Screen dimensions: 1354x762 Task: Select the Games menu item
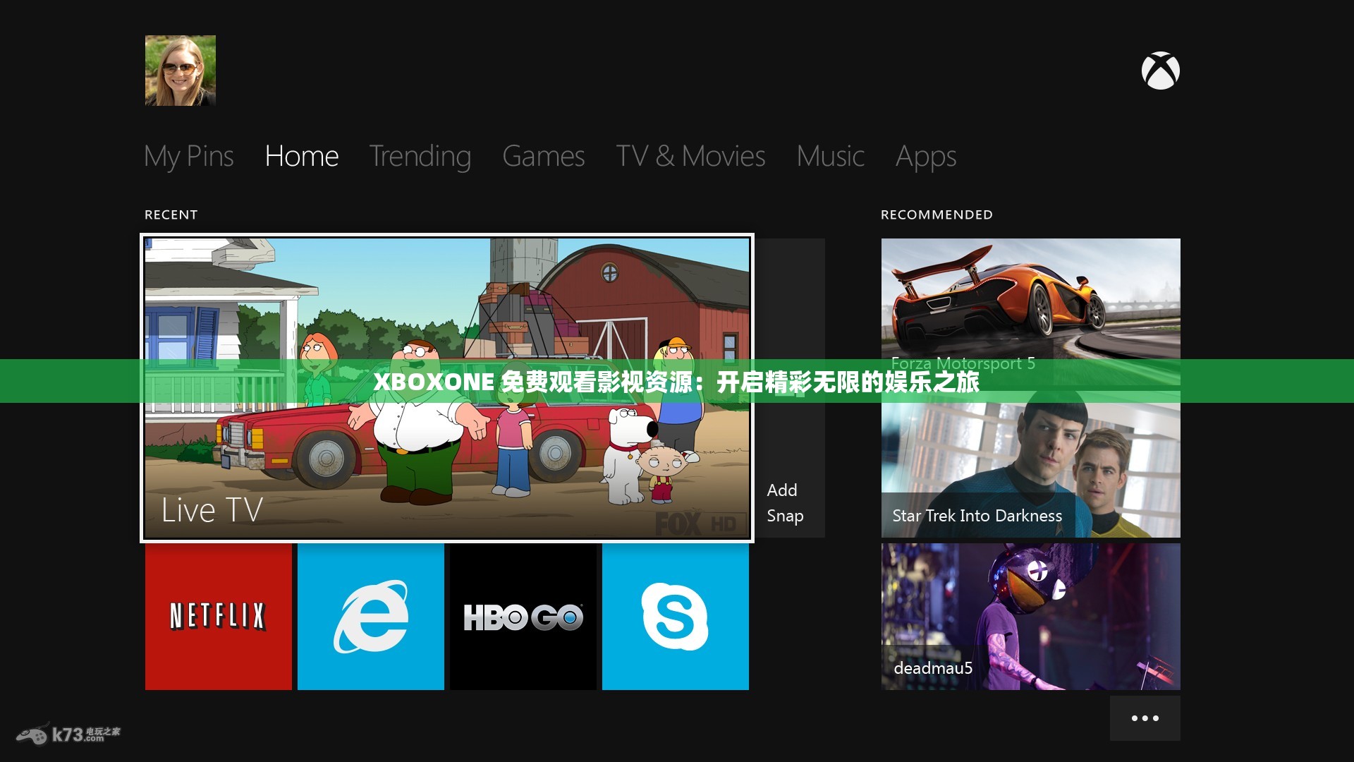(543, 155)
